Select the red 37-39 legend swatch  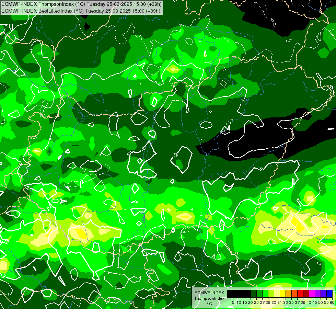tap(300, 294)
